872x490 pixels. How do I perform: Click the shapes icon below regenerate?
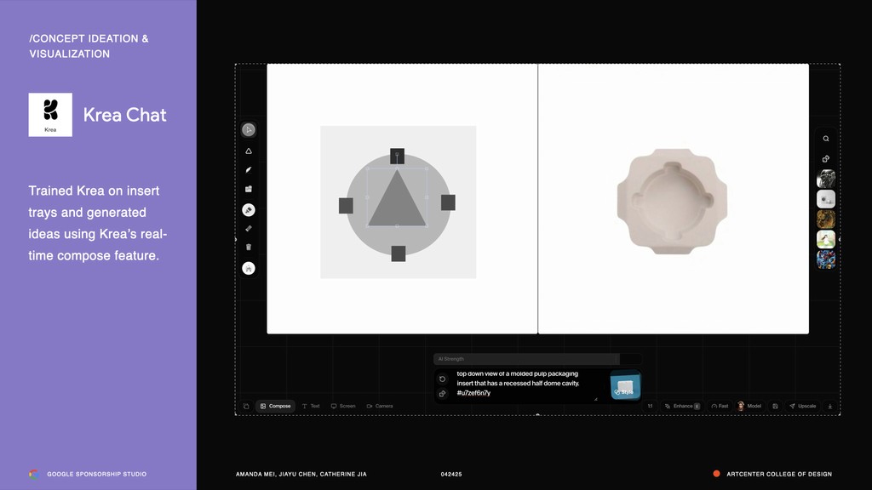(443, 393)
